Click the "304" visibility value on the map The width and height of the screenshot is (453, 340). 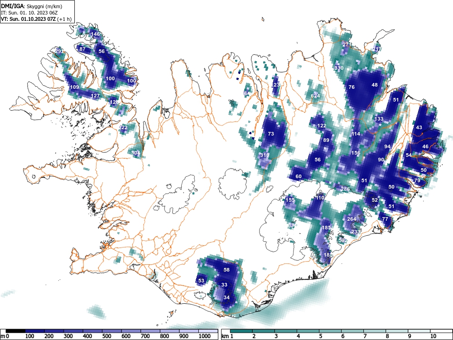point(135,153)
